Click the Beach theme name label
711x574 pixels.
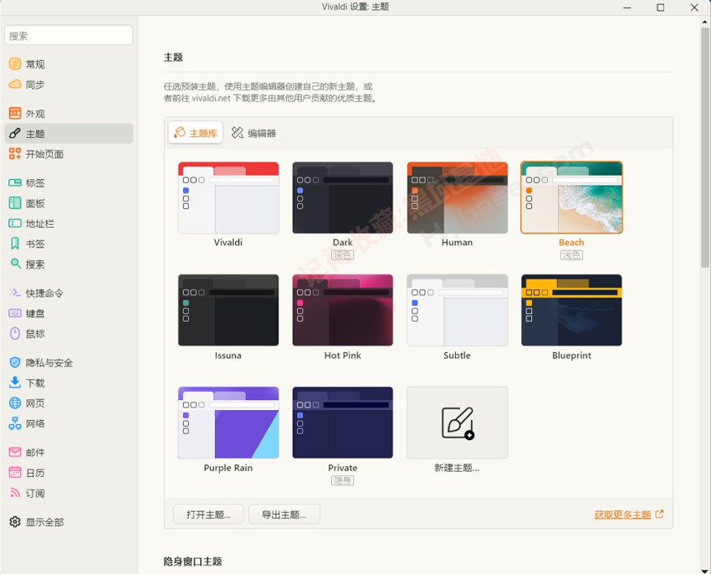(571, 243)
